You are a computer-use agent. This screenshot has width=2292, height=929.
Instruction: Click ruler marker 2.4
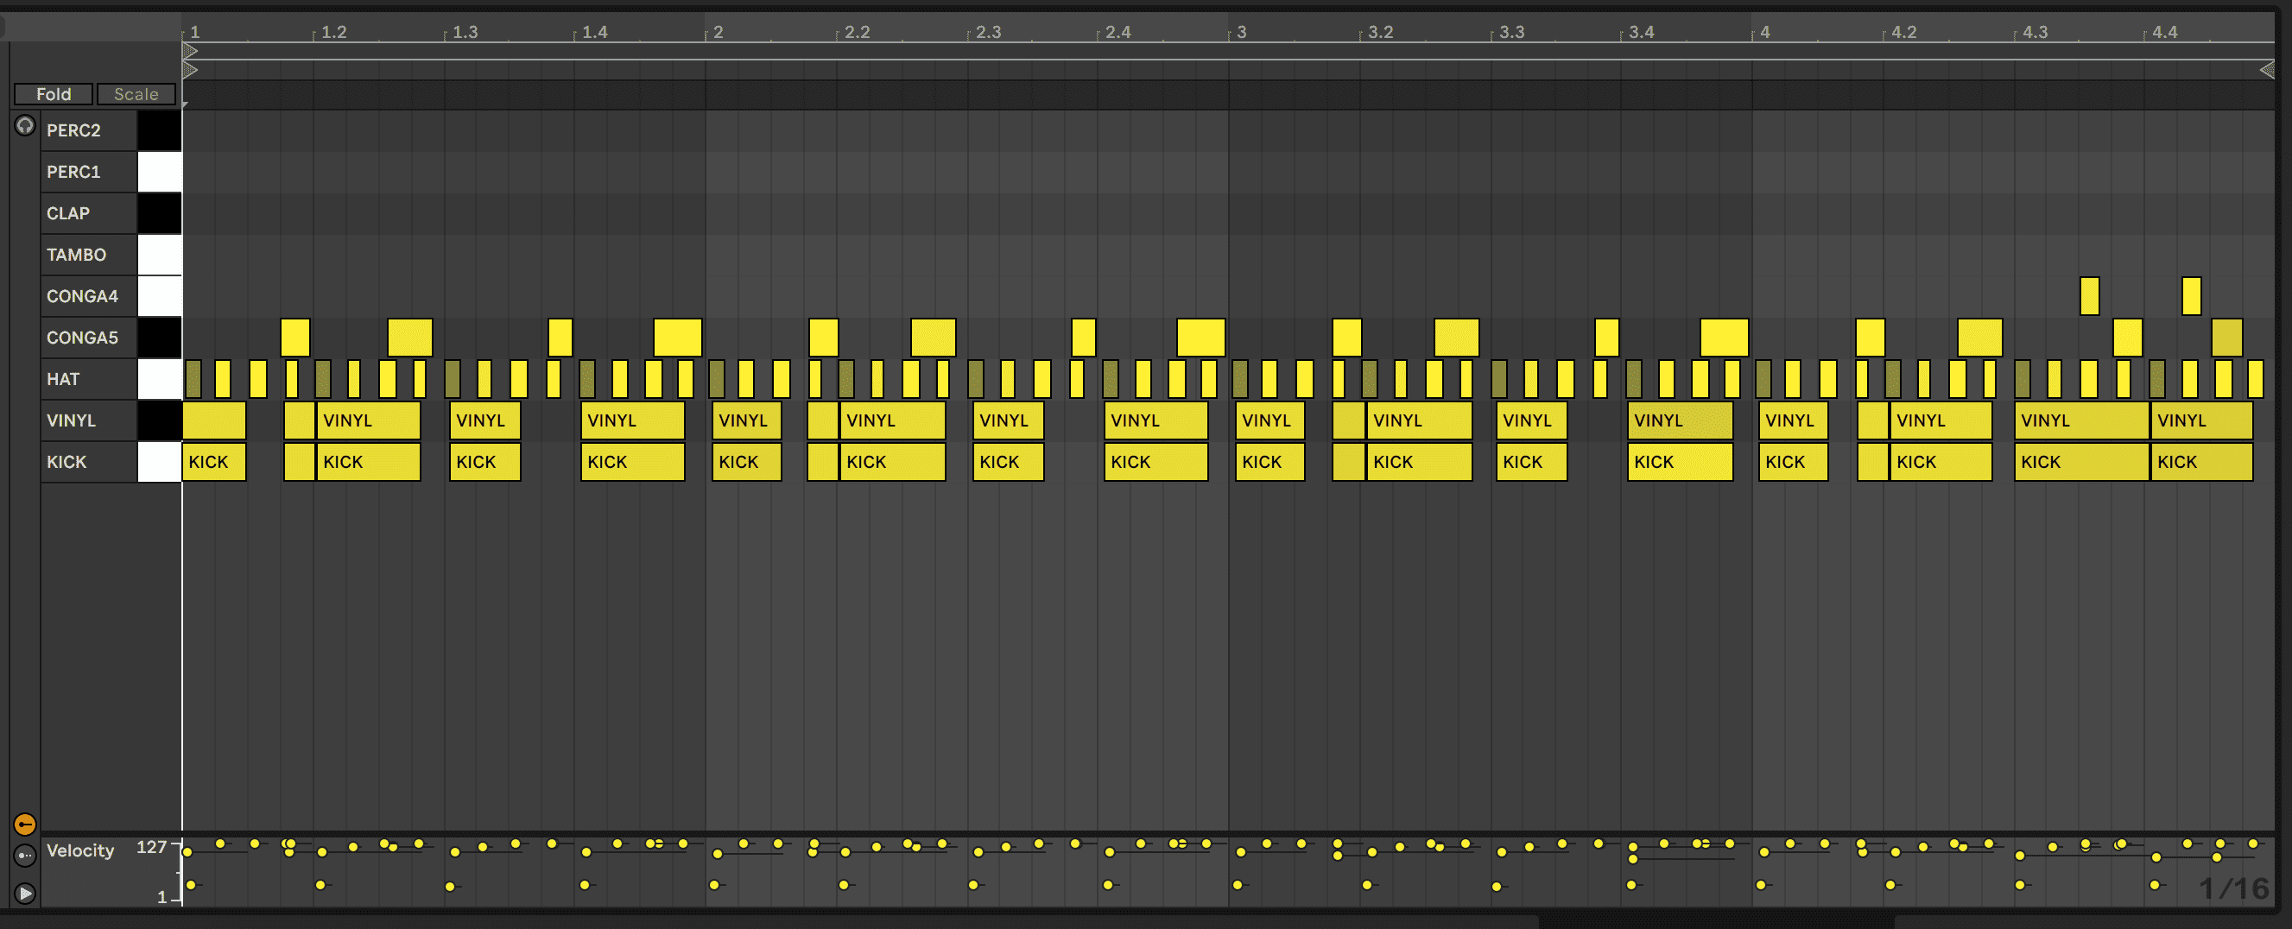click(1118, 32)
